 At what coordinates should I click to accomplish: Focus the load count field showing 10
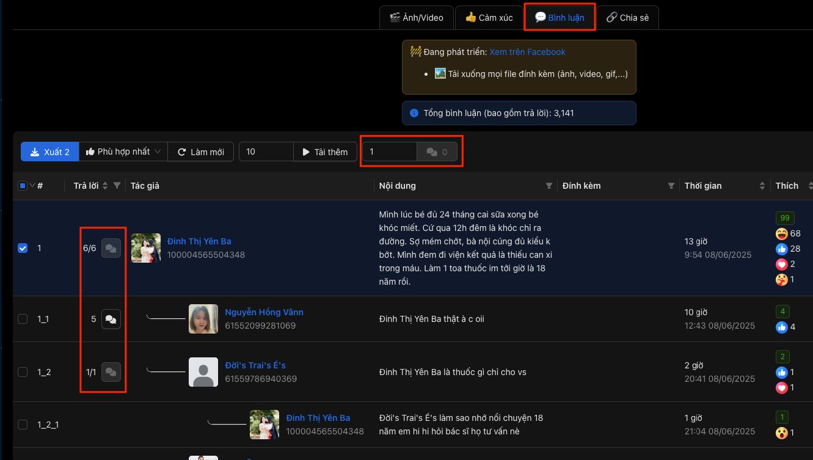(266, 152)
